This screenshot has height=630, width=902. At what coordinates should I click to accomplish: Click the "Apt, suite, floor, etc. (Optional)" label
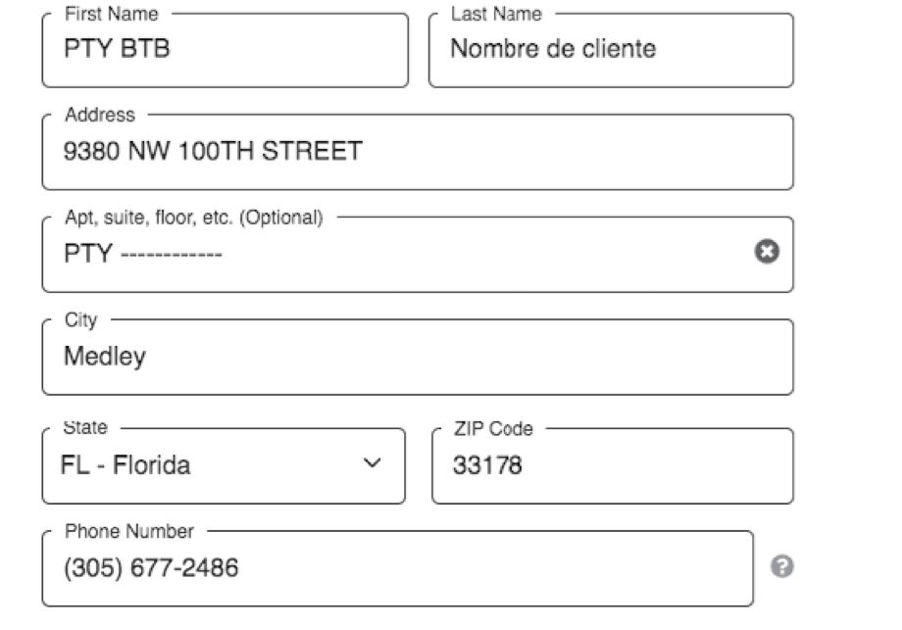click(x=194, y=218)
